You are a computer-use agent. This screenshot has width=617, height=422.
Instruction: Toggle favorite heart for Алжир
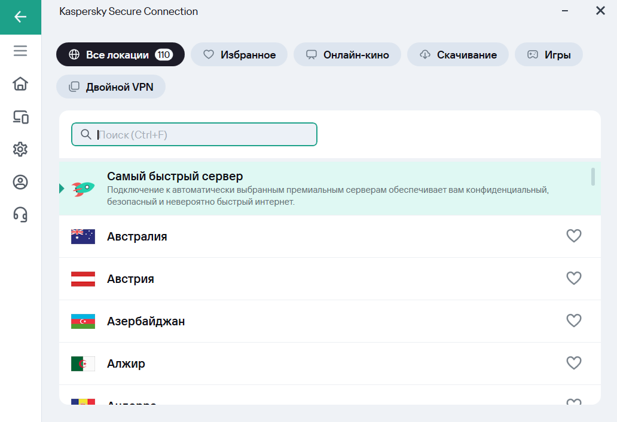(x=573, y=363)
